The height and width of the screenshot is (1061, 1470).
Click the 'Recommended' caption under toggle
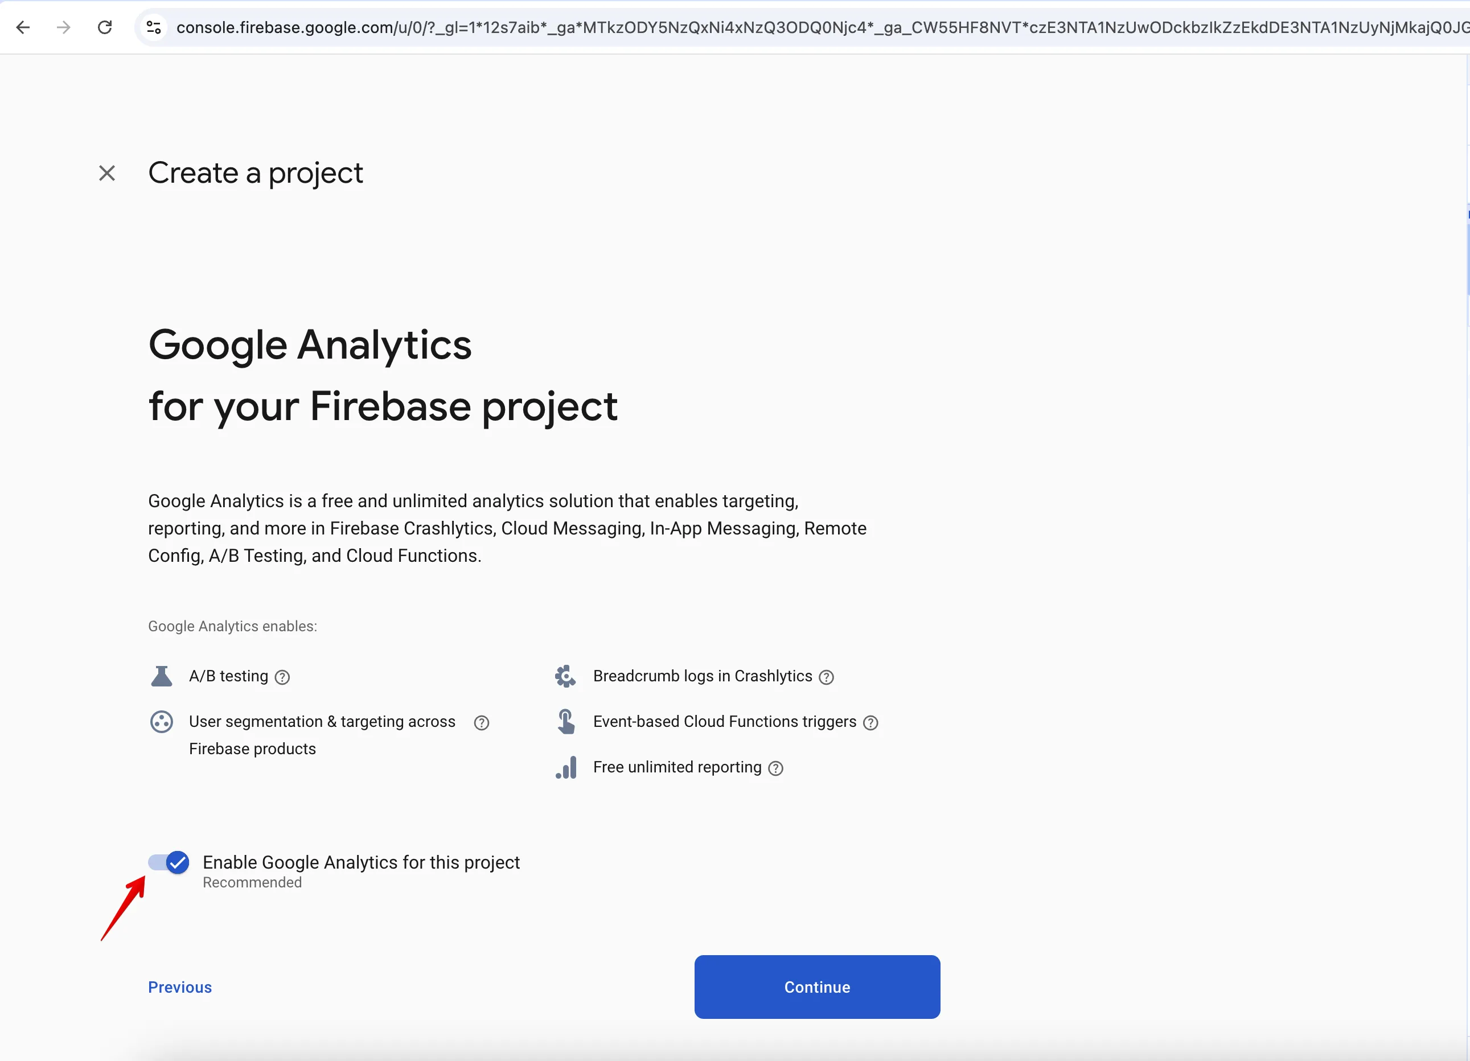pyautogui.click(x=252, y=882)
